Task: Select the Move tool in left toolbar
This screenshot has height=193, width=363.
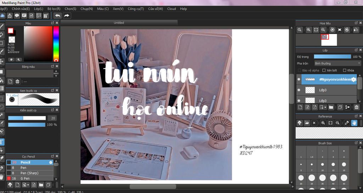Action: pos(1,62)
